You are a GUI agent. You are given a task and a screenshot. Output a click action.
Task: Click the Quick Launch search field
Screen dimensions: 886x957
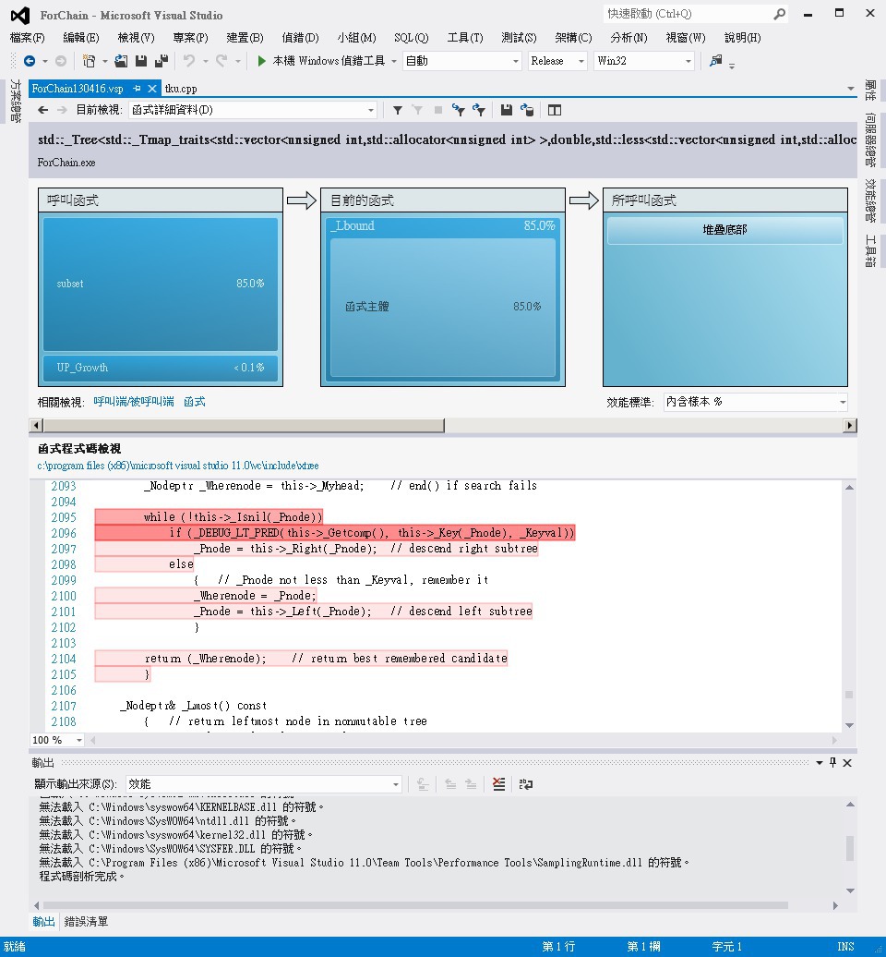688,14
